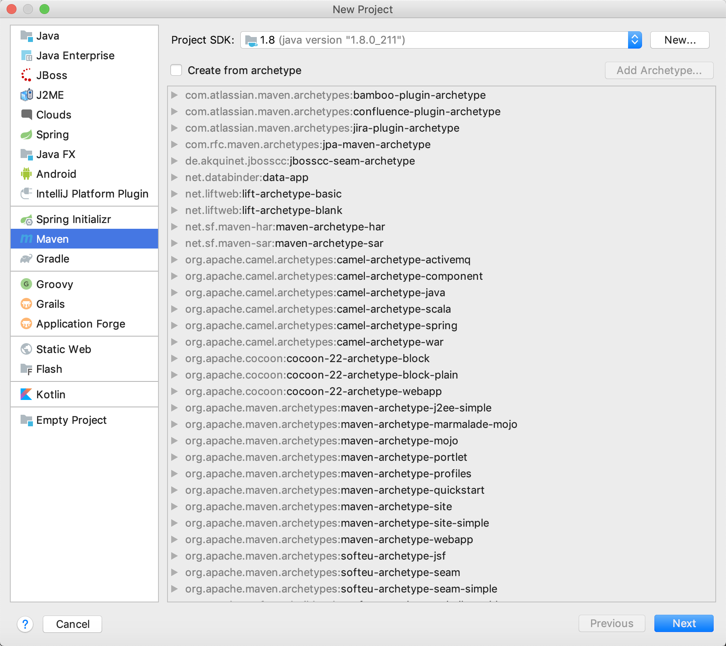726x646 pixels.
Task: Click the JBoss red dots icon
Action: [26, 75]
